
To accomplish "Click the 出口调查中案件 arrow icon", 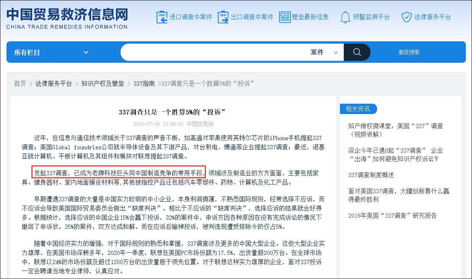I will (x=223, y=17).
